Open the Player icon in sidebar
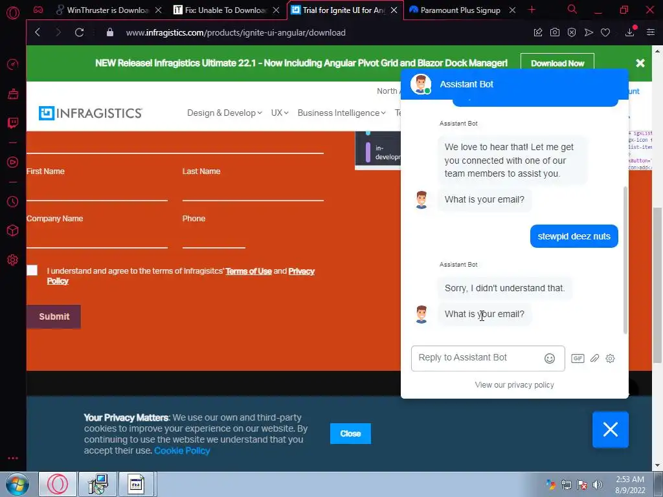Image resolution: width=663 pixels, height=497 pixels. coord(13,162)
